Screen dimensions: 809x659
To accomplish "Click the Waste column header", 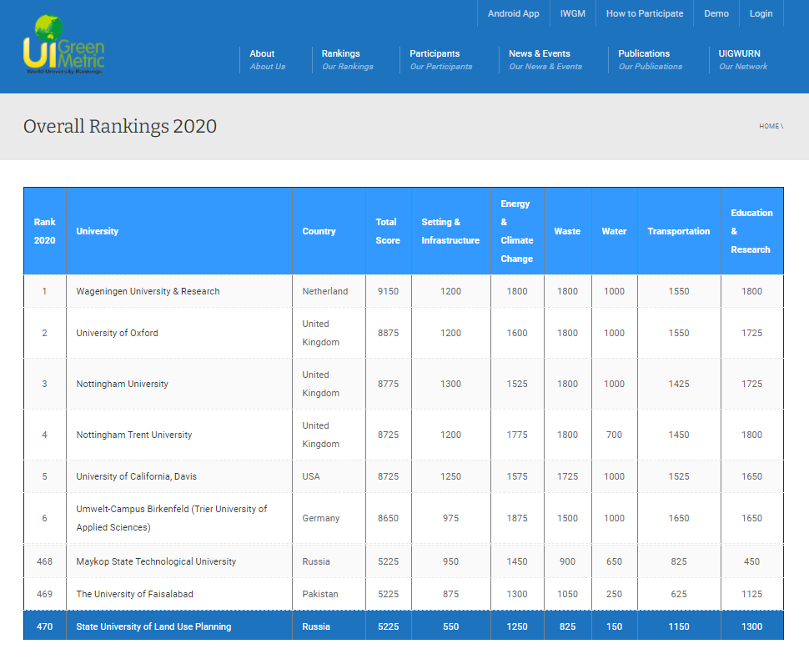I will click(567, 231).
